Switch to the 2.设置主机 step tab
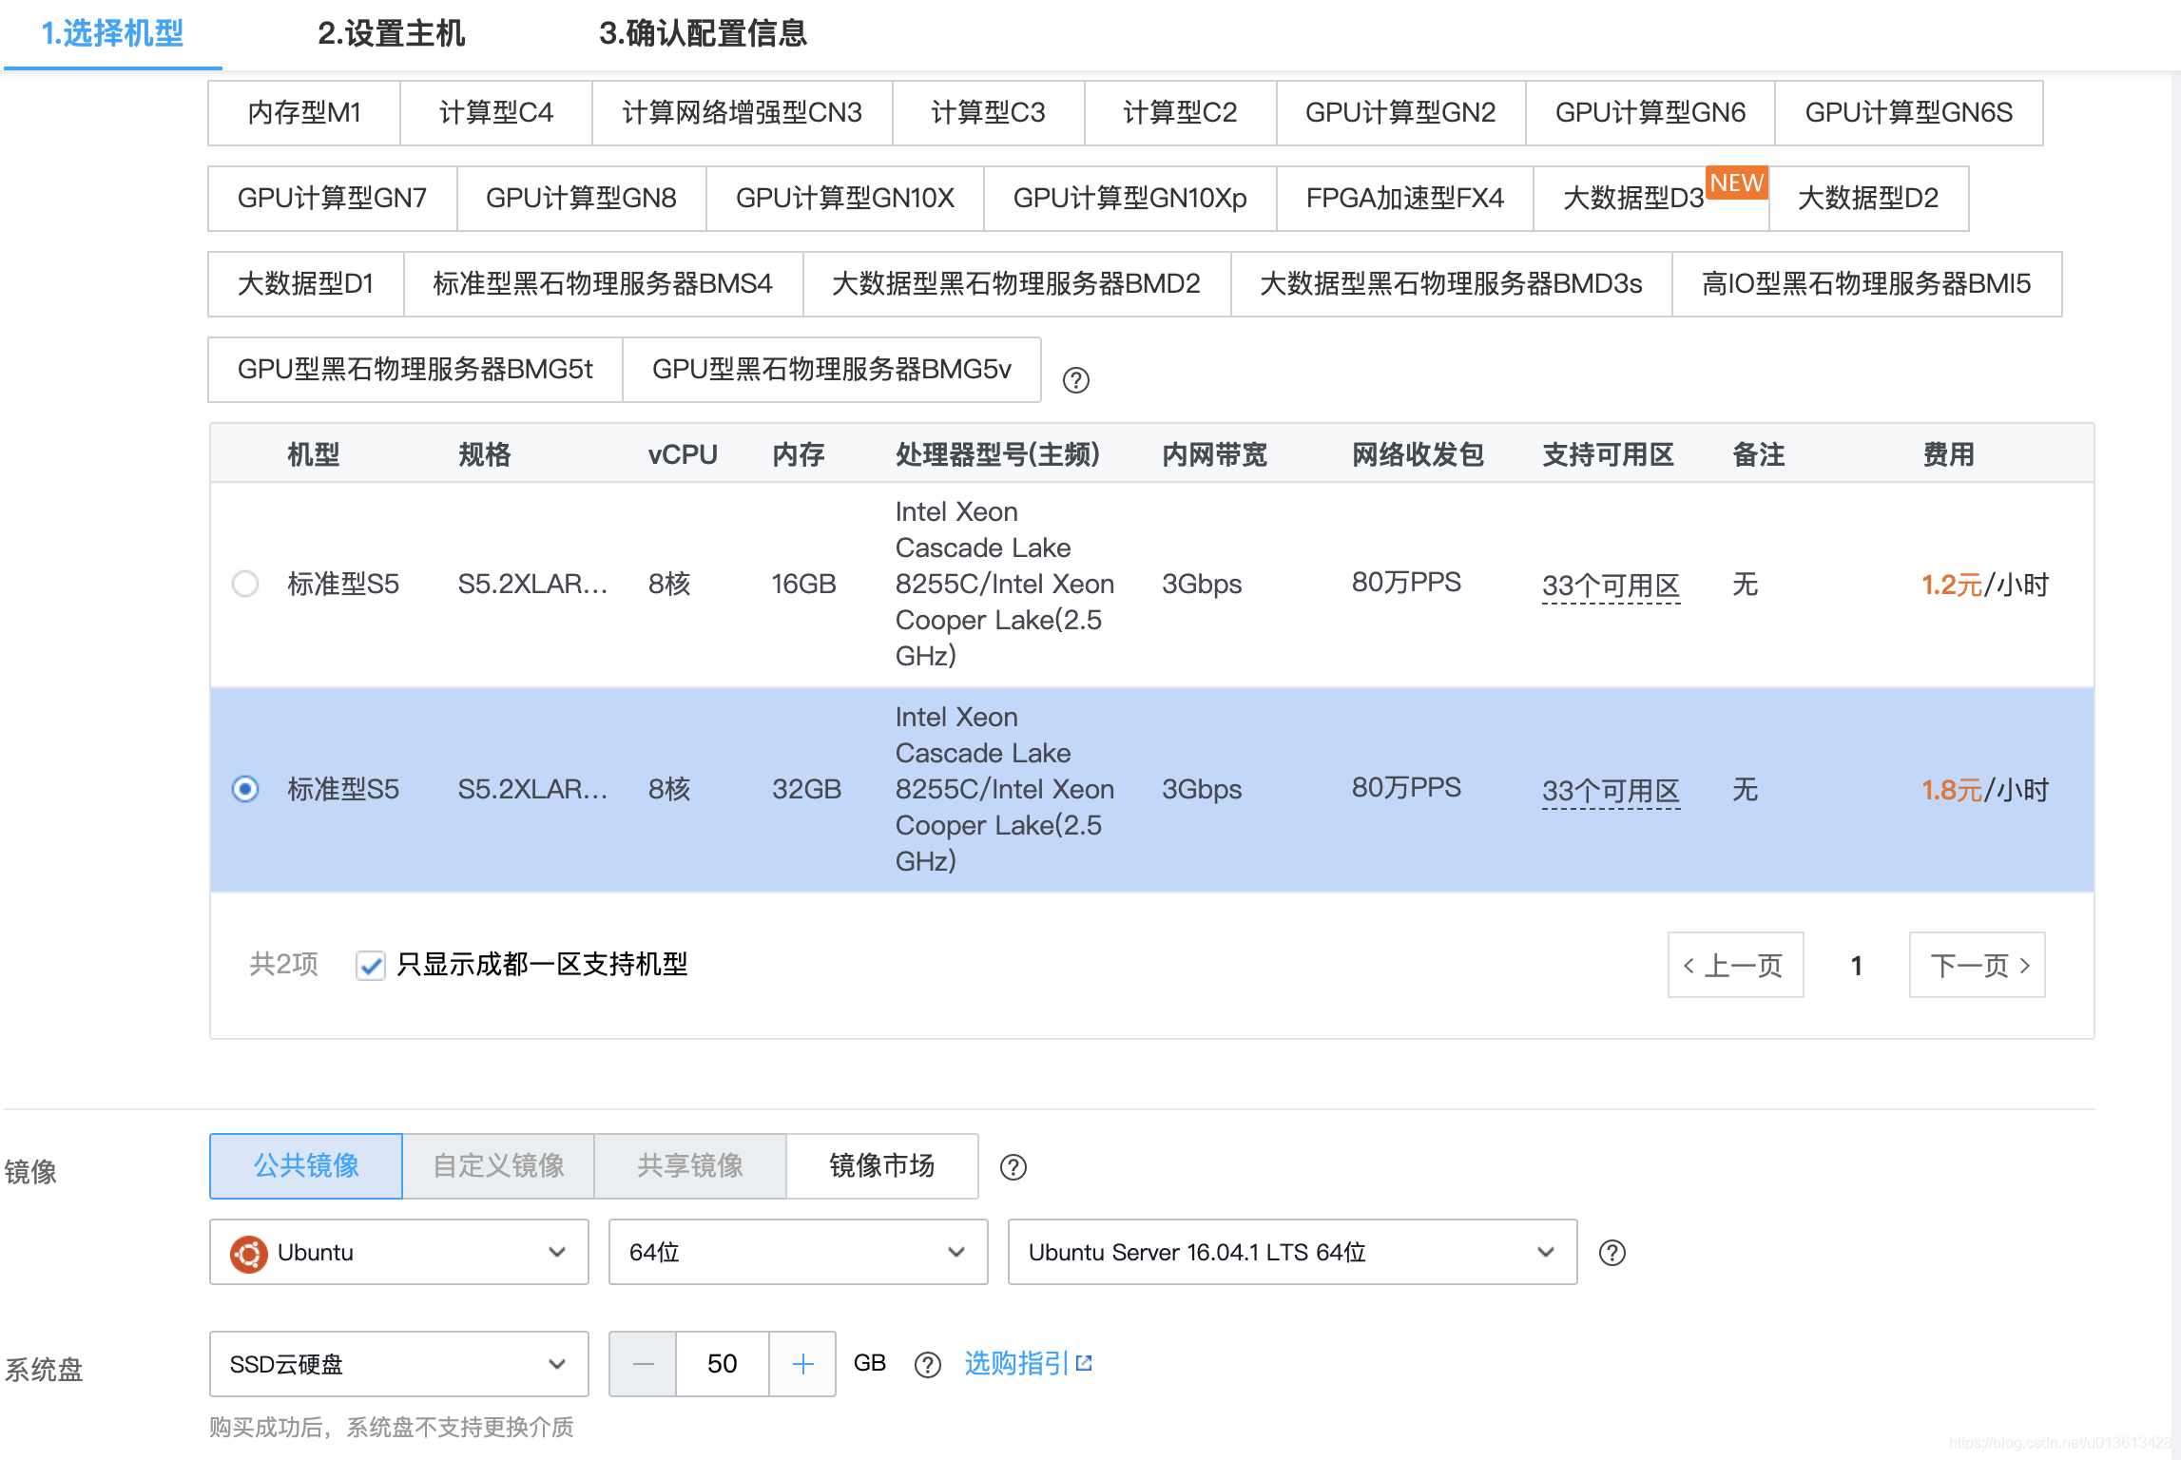This screenshot has width=2181, height=1460. click(392, 34)
